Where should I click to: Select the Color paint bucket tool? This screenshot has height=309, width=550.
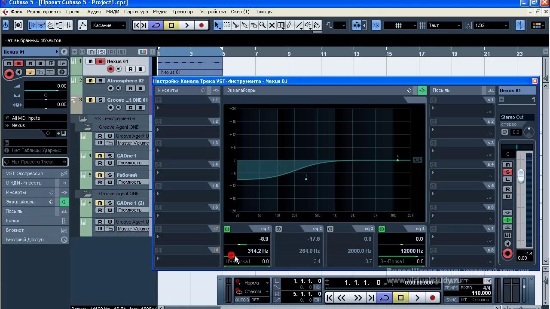pos(317,25)
